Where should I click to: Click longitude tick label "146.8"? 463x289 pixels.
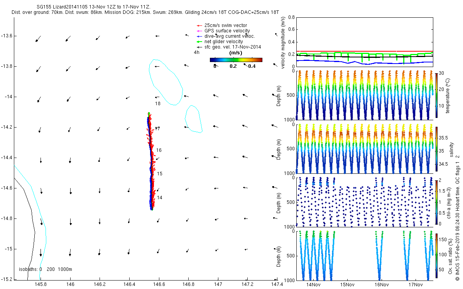tap(188, 284)
